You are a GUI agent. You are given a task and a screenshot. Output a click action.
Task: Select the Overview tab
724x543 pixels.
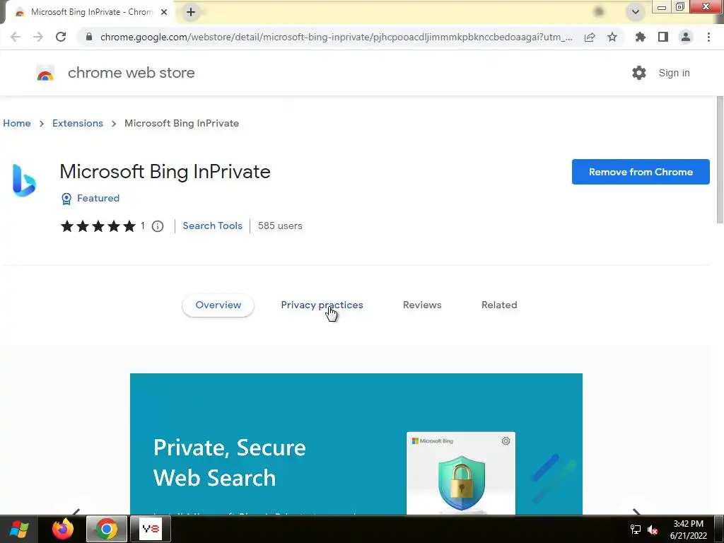click(218, 305)
